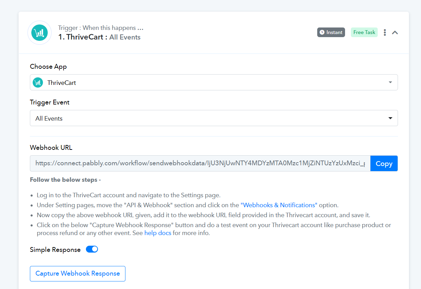Click the 1. ThriveCart : All Events title
The image size is (421, 289).
(99, 37)
